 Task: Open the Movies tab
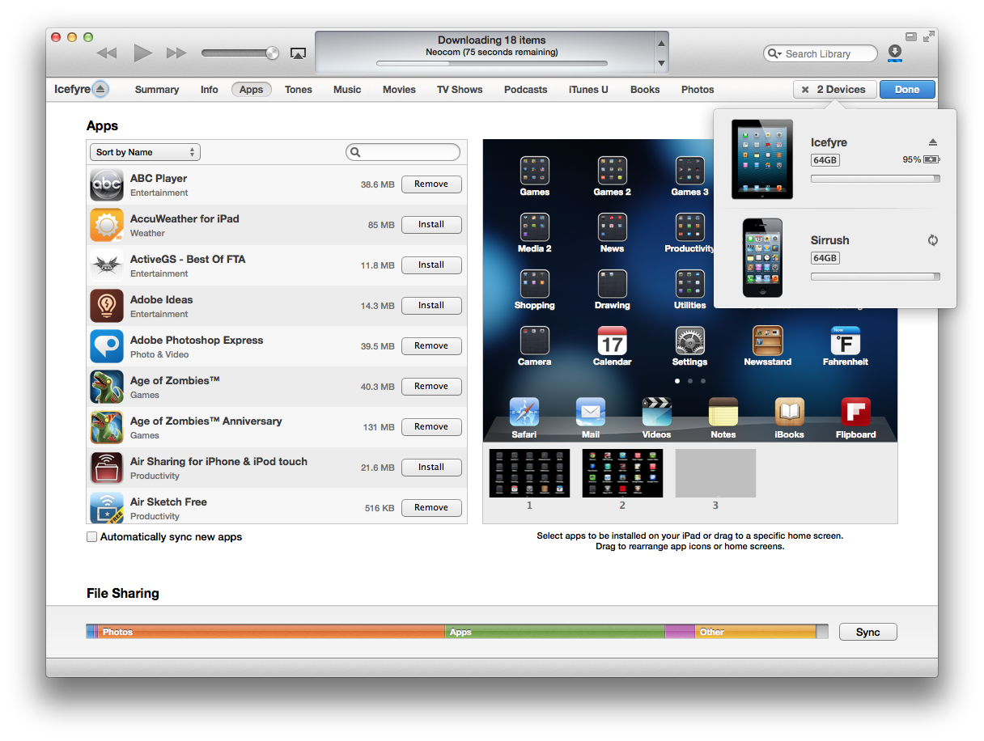(400, 90)
